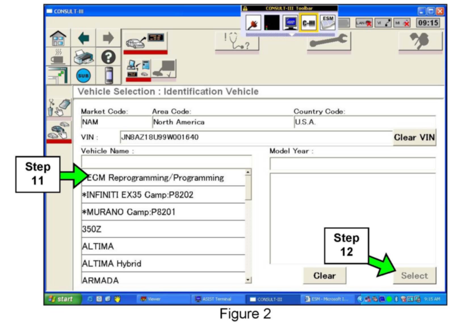Select the C-III icon in CONSULT-III Toolbar
This screenshot has height=327, width=451.
[x=309, y=23]
